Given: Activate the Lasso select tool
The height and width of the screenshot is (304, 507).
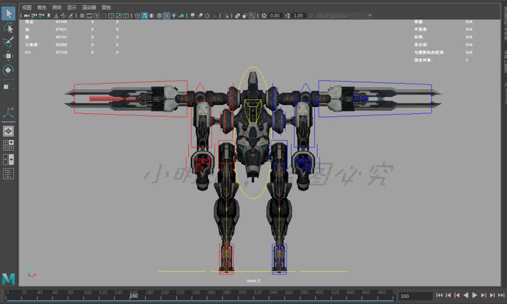Looking at the screenshot, I should [8, 28].
